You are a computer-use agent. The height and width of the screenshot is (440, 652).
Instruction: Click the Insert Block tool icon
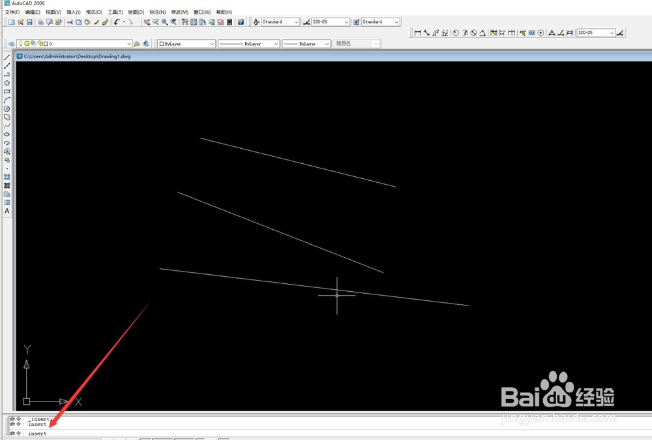tap(7, 151)
